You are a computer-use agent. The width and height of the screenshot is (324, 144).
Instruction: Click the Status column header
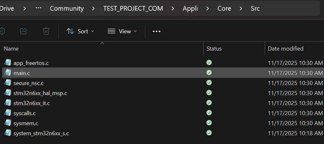click(x=214, y=49)
